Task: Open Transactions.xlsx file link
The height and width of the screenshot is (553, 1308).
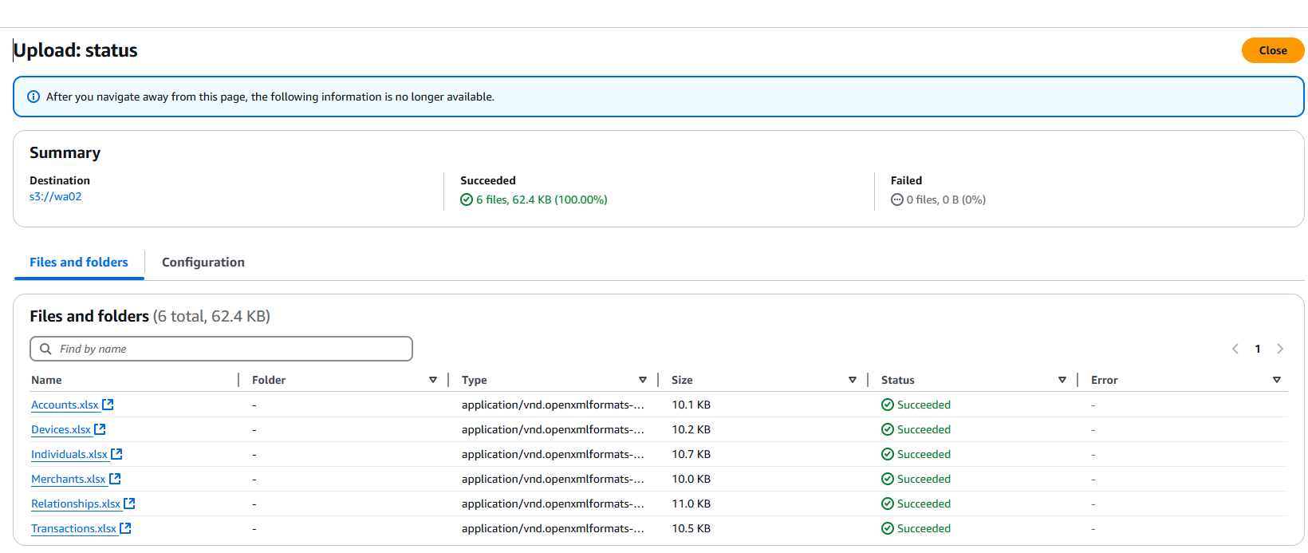Action: [73, 528]
